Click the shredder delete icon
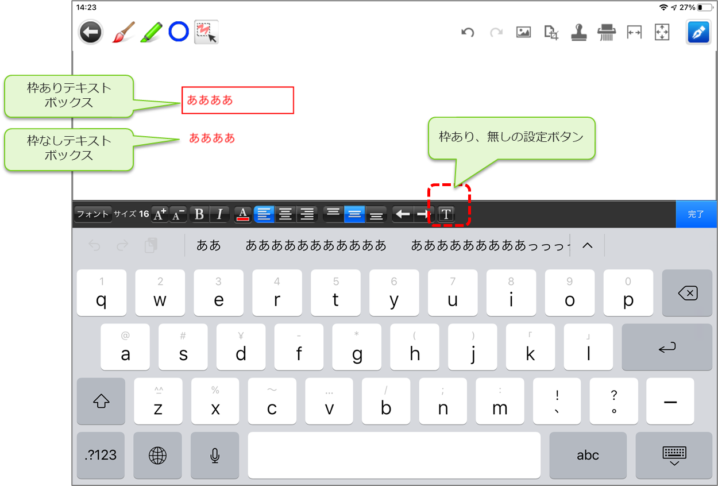This screenshot has width=718, height=486. tap(606, 33)
